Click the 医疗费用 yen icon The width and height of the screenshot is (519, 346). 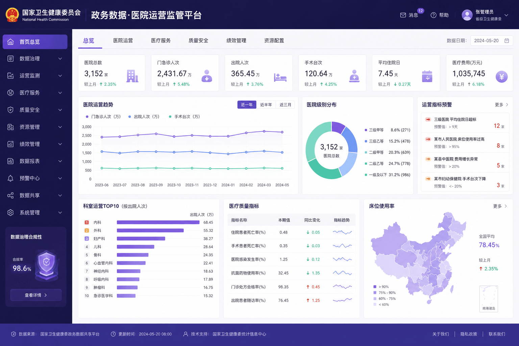pos(501,77)
